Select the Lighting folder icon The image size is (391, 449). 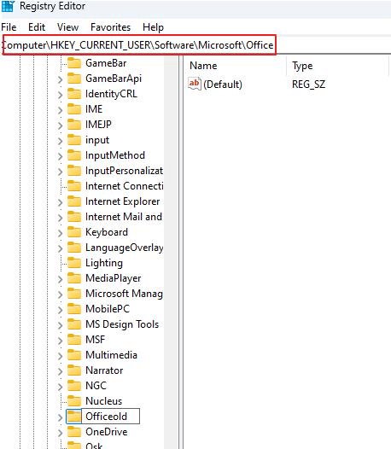(x=74, y=263)
